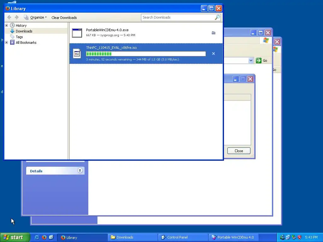323x242 pixels.
Task: Cancel the ThinPC ISO download
Action: click(214, 54)
